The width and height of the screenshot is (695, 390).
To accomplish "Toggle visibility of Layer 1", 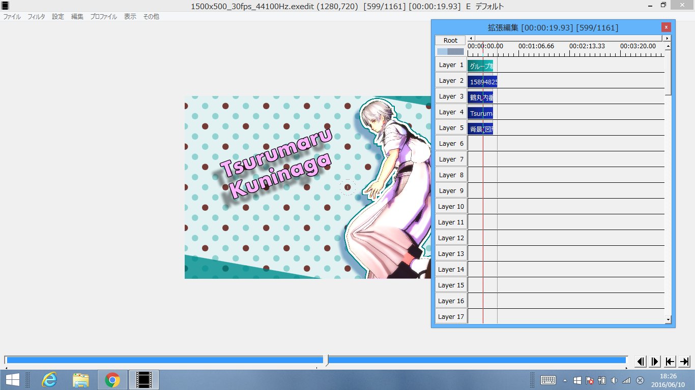I will click(x=451, y=65).
